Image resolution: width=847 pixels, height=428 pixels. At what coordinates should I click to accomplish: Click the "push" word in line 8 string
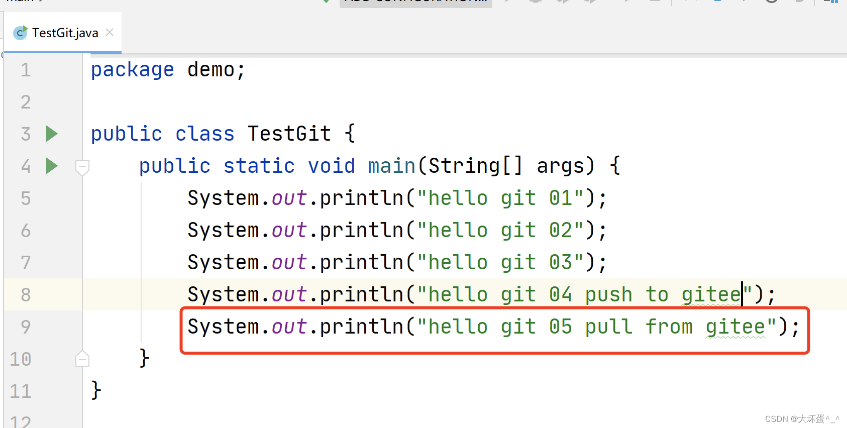pos(609,295)
